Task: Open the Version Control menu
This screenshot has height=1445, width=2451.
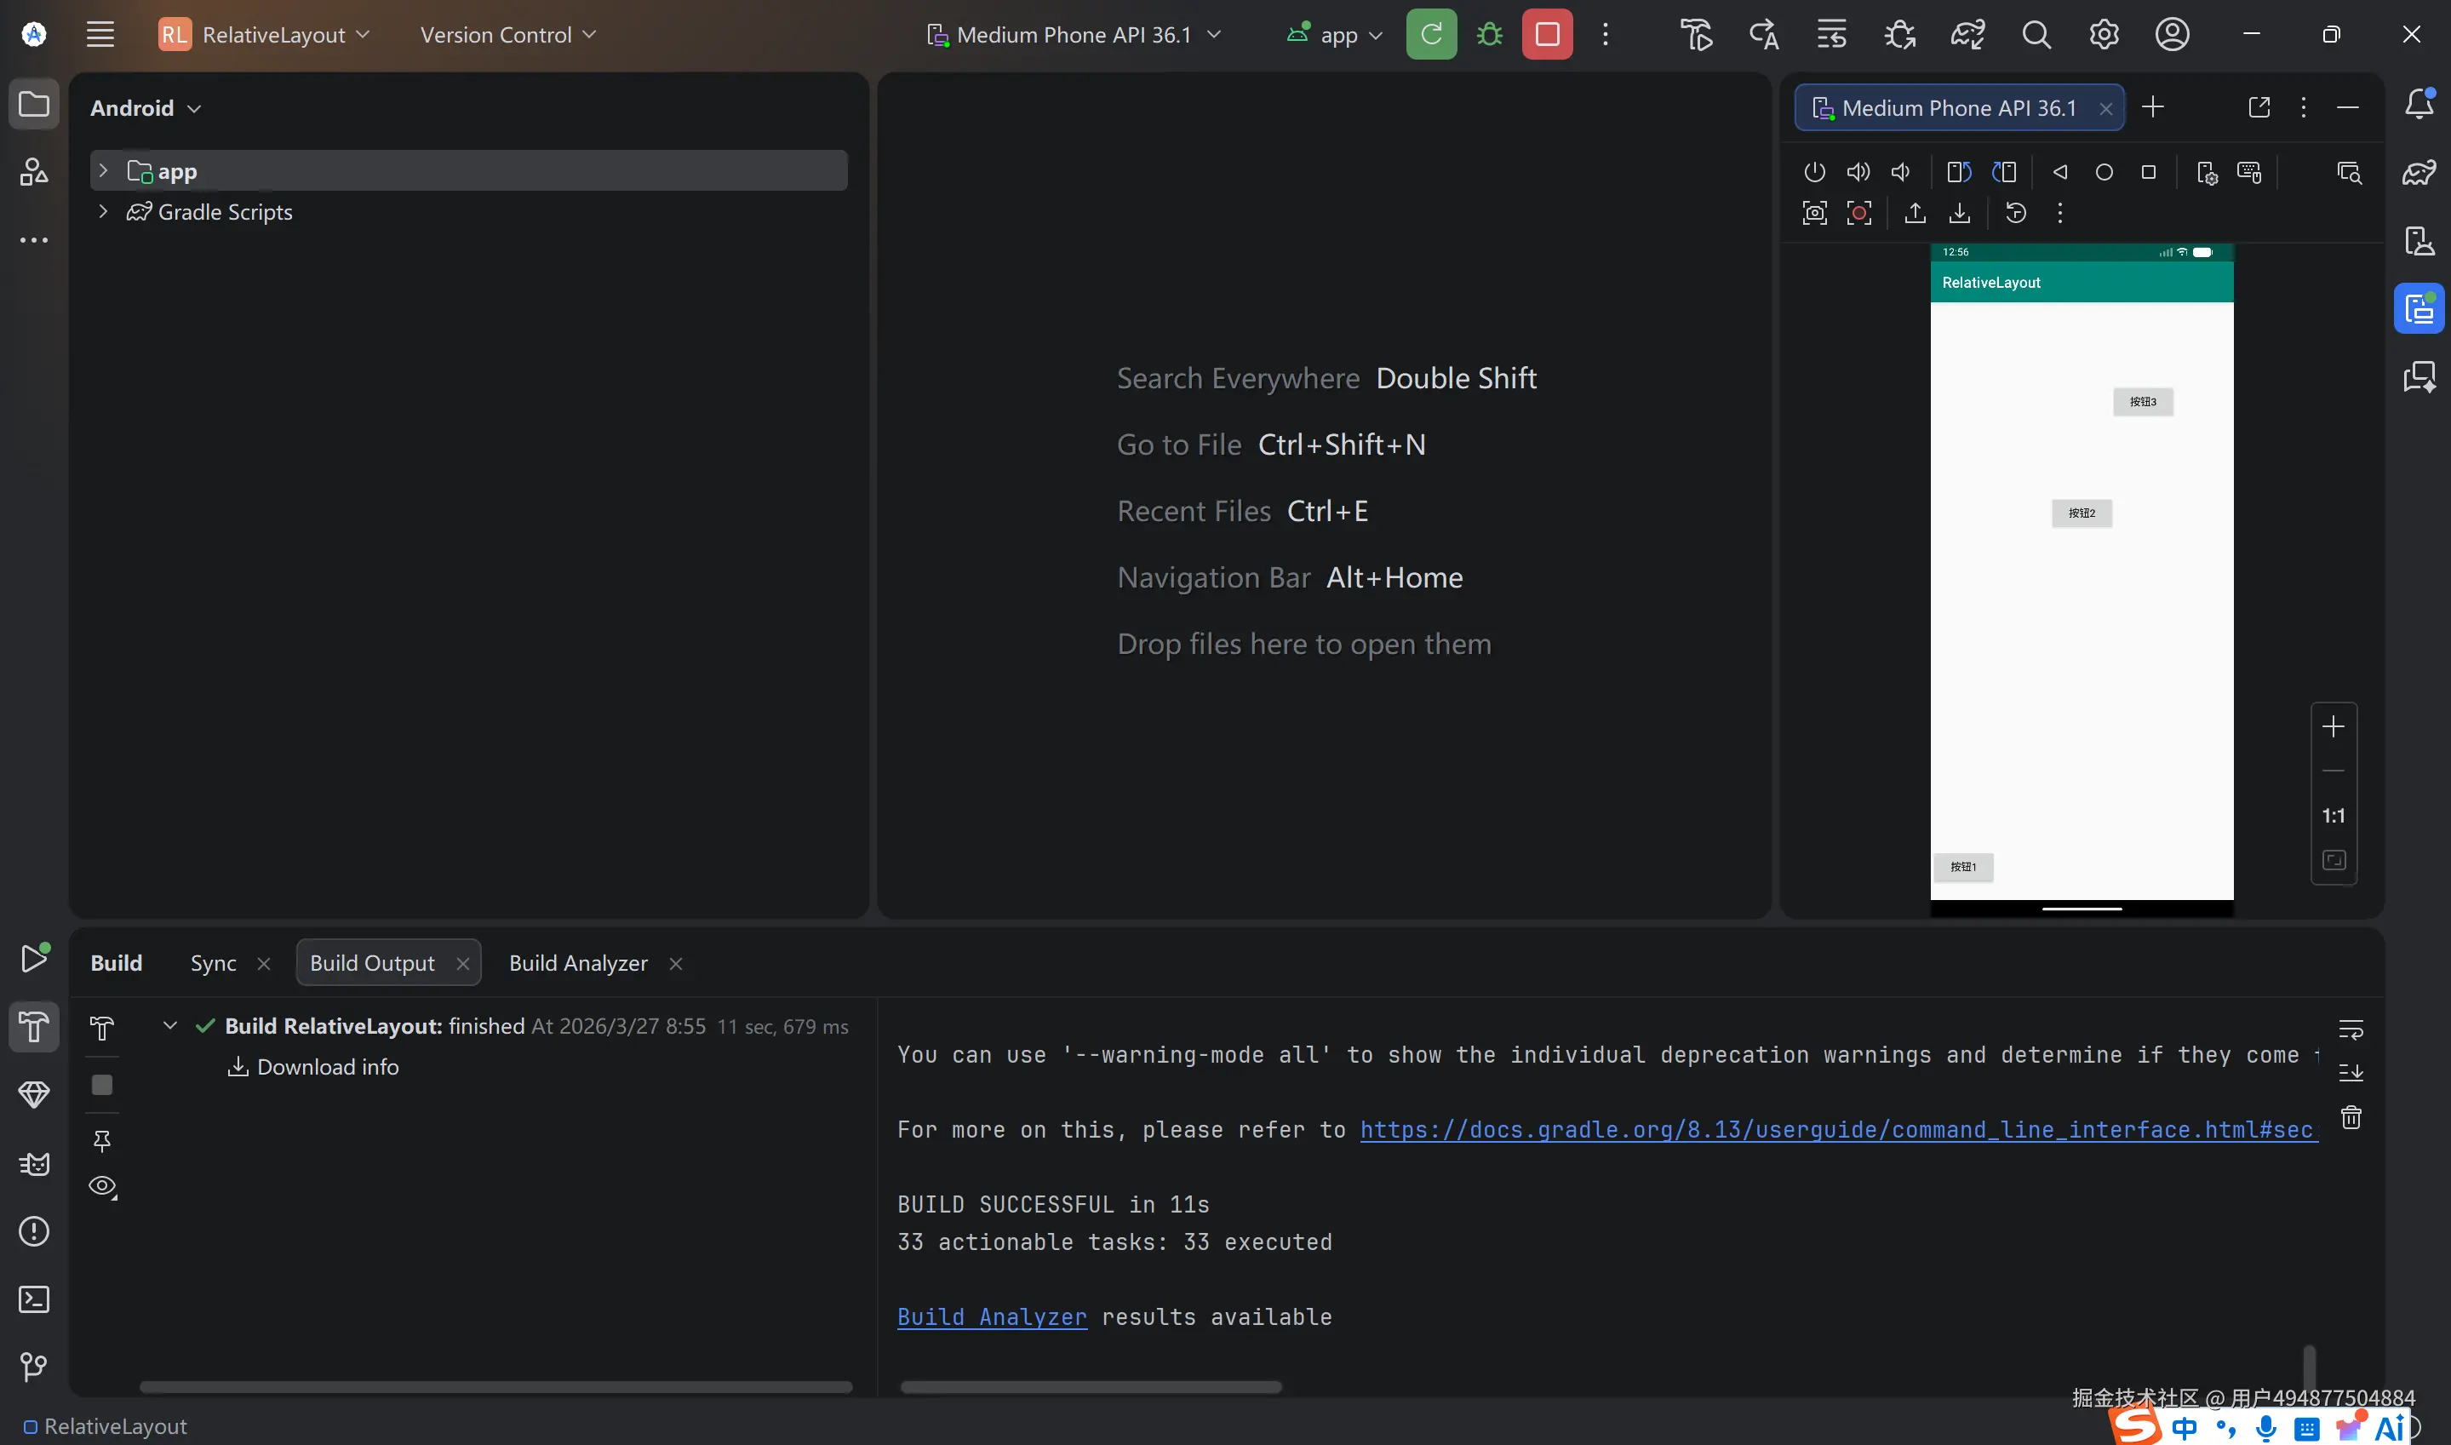Action: click(507, 35)
